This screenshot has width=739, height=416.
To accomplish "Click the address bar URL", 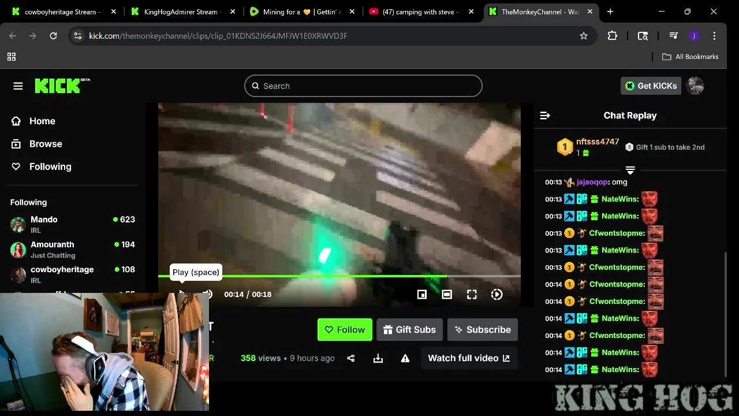I will tap(218, 36).
